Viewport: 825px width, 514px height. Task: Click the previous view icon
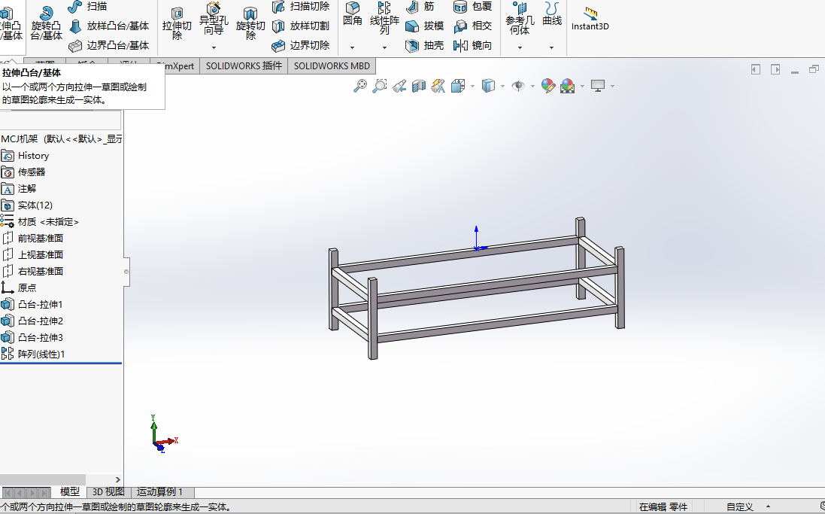(399, 86)
